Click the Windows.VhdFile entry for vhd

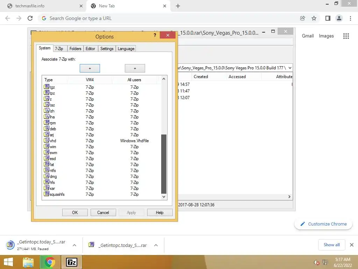(x=135, y=141)
